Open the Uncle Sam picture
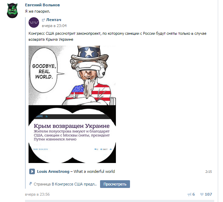This screenshot has width=223, height=202. point(72,75)
